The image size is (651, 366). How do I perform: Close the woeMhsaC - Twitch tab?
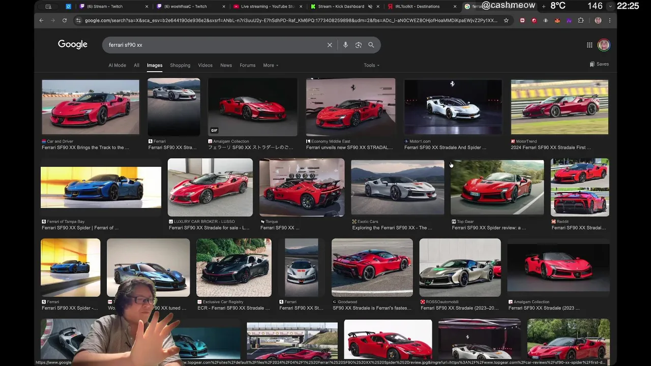224,7
